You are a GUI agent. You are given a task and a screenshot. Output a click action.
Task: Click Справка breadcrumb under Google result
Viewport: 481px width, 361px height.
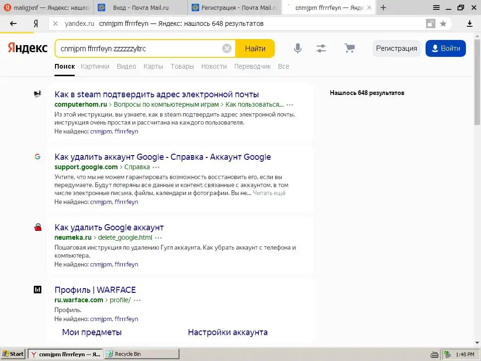137,167
